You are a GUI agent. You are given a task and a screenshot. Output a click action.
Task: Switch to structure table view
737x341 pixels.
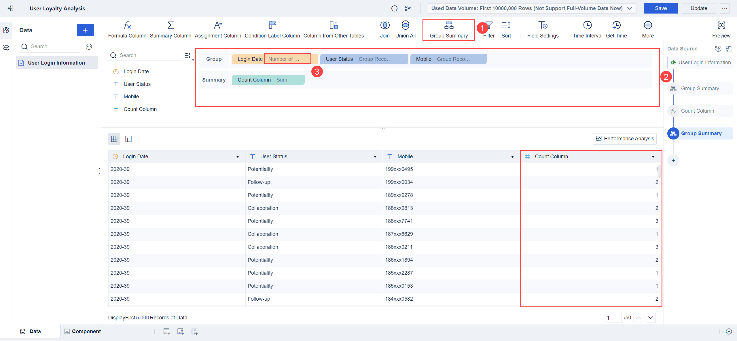pyautogui.click(x=128, y=139)
